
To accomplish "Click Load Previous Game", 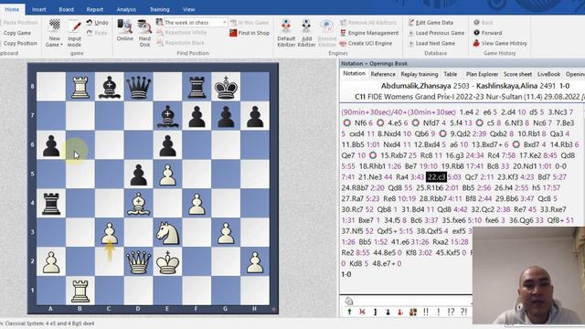I will pos(436,33).
